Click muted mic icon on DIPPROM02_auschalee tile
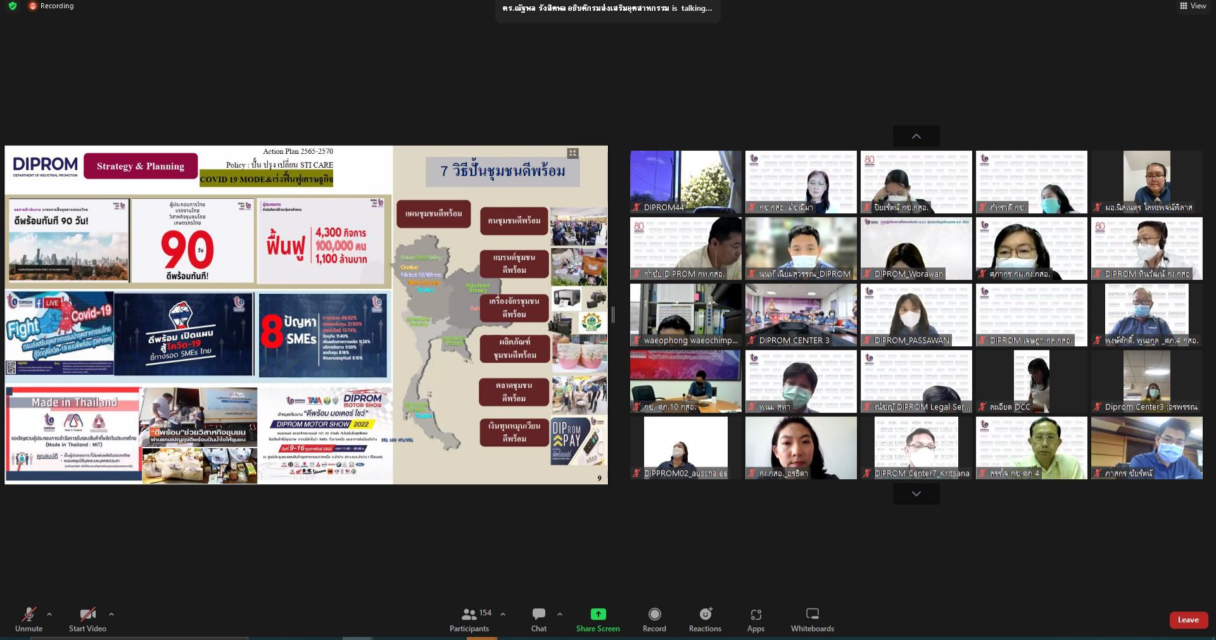This screenshot has height=640, width=1216. coord(636,473)
